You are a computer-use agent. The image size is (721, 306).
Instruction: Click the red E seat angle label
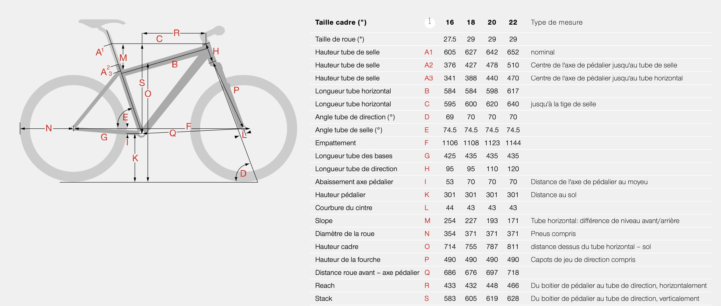[125, 117]
